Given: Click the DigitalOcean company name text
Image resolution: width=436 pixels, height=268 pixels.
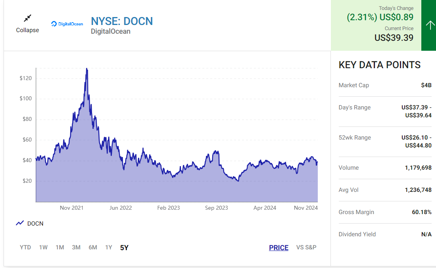Looking at the screenshot, I should click(111, 31).
